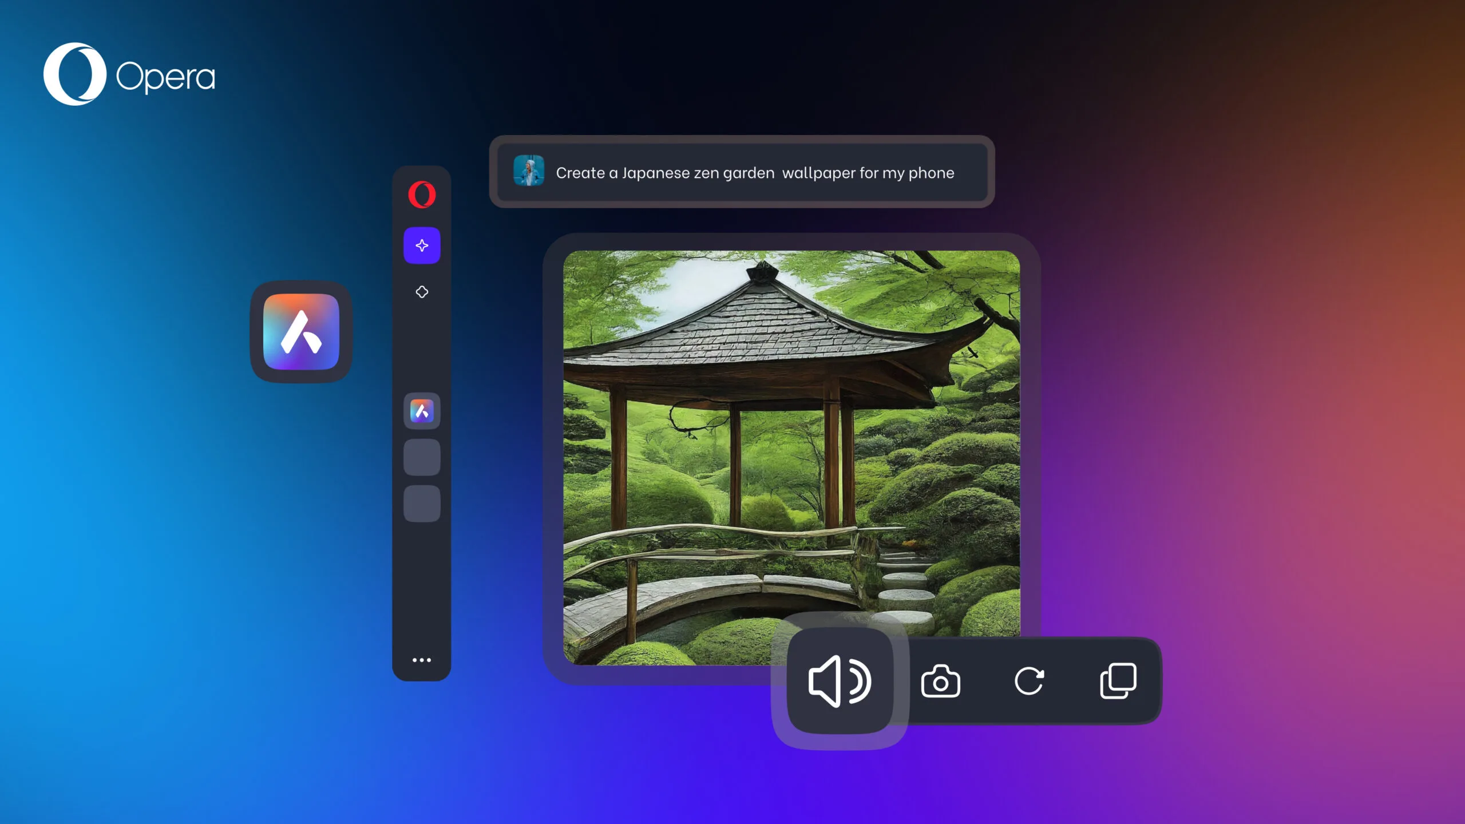1465x824 pixels.
Task: Click the outlined sparkle icon below Aria
Action: tap(422, 291)
